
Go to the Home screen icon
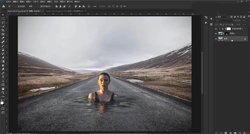3,6
